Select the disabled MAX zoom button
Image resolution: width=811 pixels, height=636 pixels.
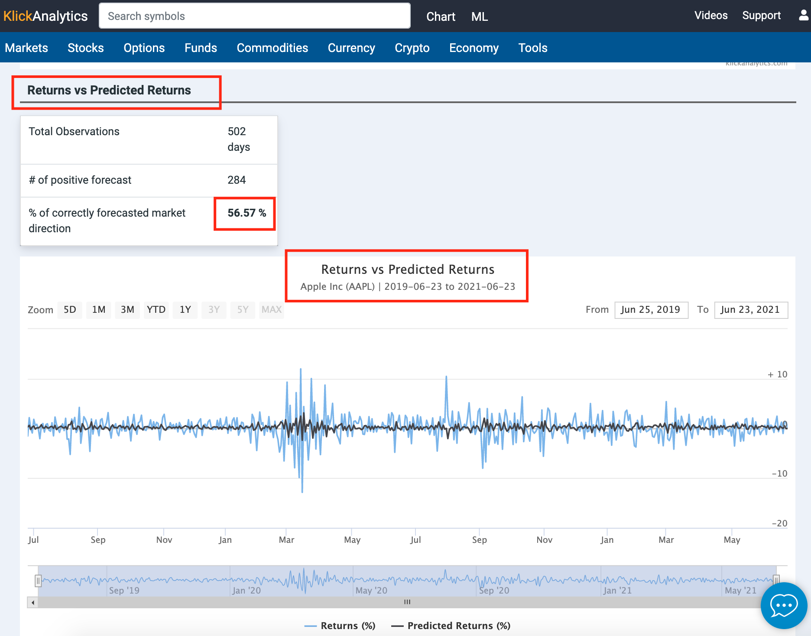pos(272,310)
